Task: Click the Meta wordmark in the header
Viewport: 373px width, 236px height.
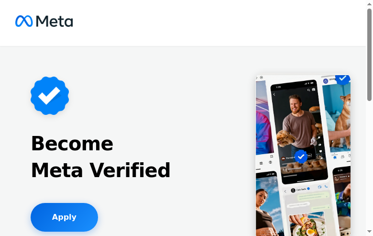Action: click(x=54, y=22)
